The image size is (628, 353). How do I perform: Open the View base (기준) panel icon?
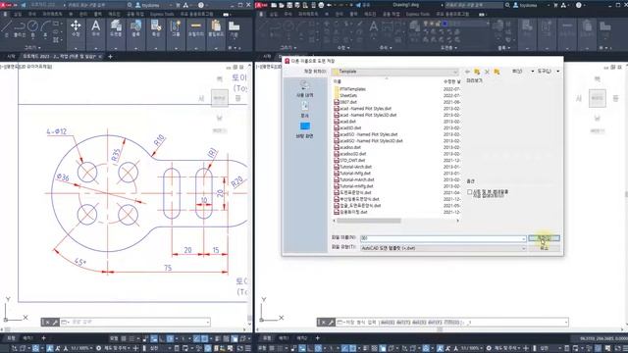(234, 26)
